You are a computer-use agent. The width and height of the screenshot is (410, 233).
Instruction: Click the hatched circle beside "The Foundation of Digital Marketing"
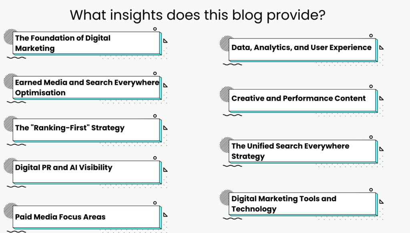(9, 36)
